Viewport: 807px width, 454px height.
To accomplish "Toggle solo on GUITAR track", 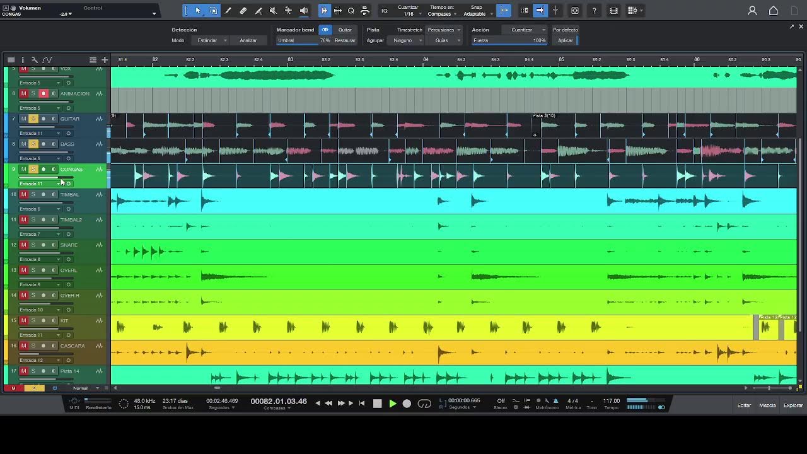I will (x=33, y=119).
